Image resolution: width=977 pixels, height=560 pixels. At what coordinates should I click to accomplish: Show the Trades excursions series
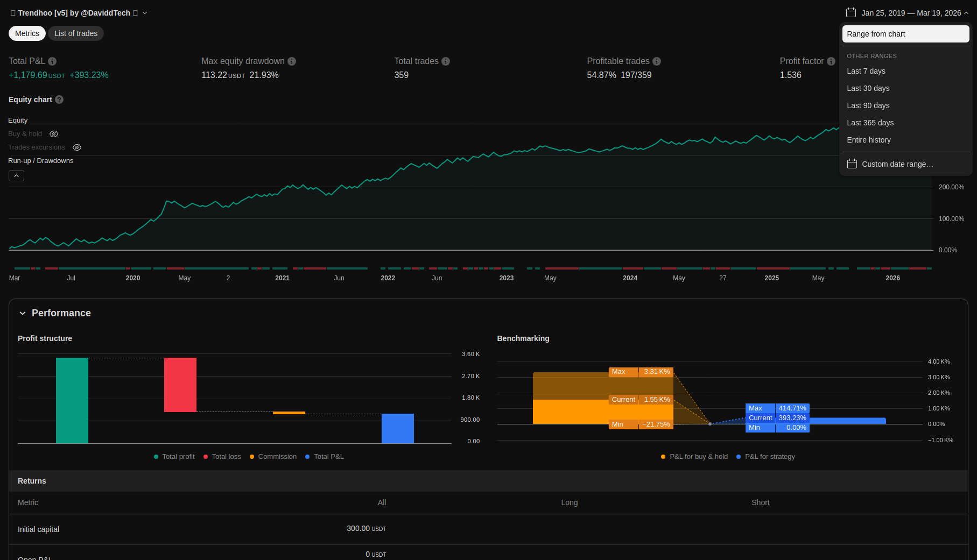77,147
